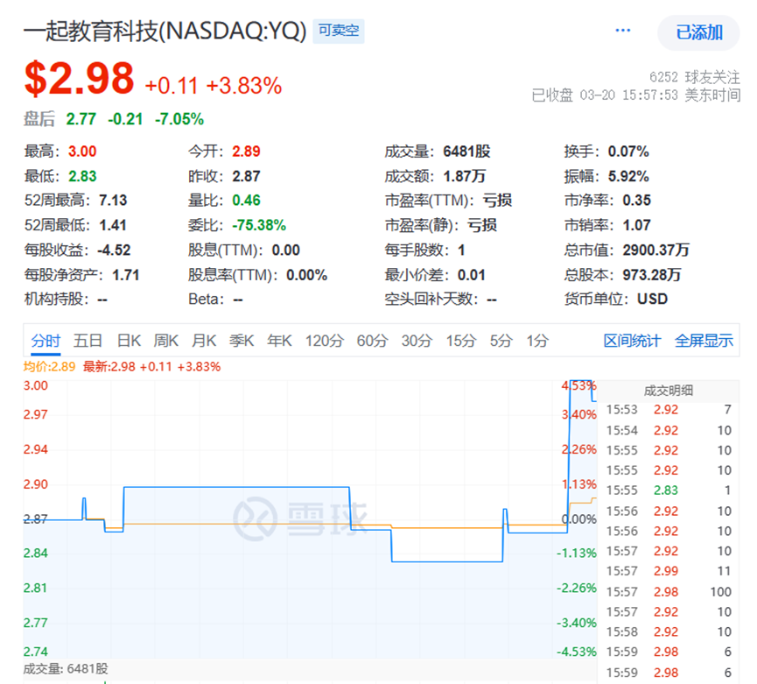This screenshot has width=757, height=684.
Task: Click the 已添加 watchlist button
Action: 699,32
